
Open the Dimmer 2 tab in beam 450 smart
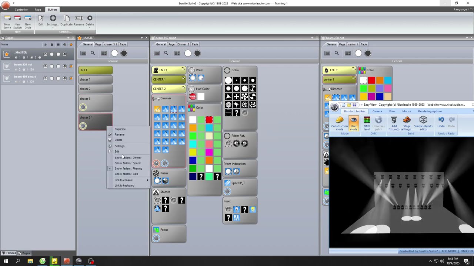point(183,44)
